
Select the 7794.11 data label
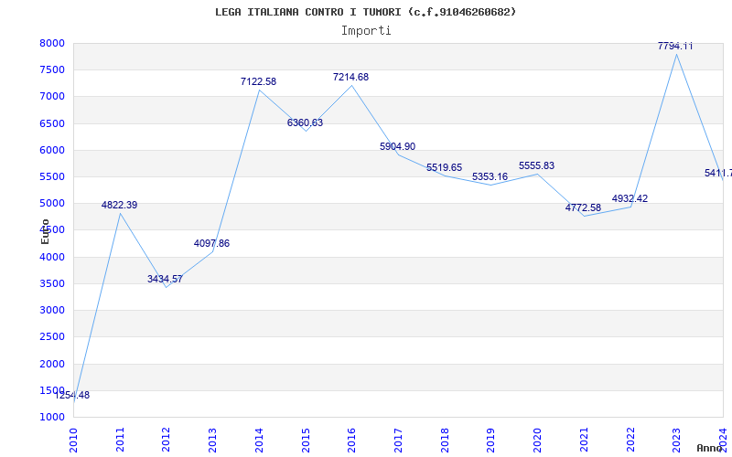(675, 47)
